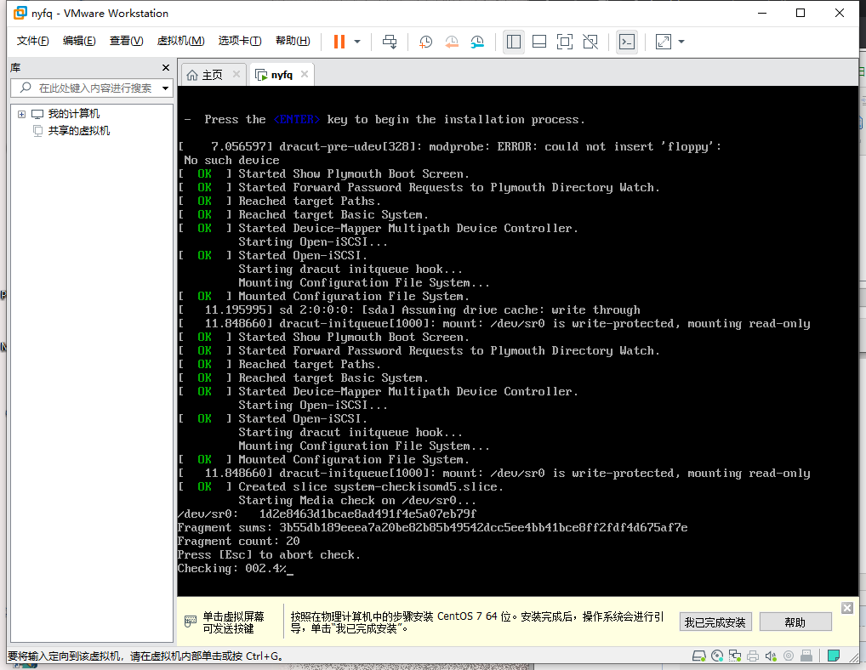Image resolution: width=866 pixels, height=670 pixels.
Task: Click the webcam device status icon
Action: click(789, 656)
